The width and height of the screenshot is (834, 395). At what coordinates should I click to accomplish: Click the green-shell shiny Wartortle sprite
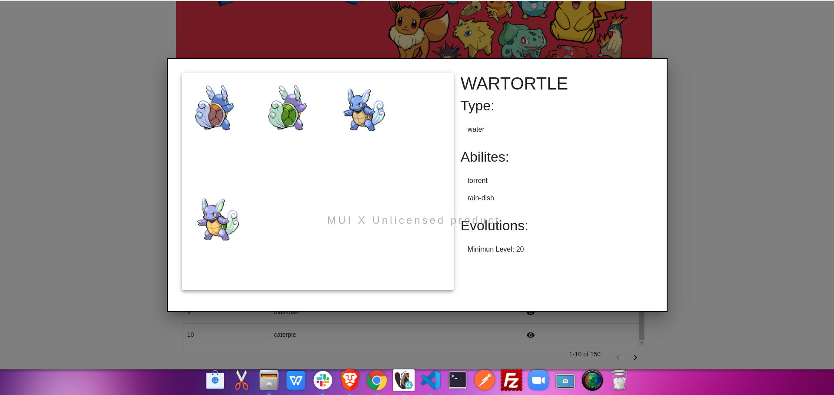287,108
